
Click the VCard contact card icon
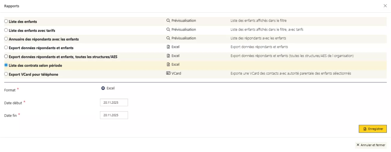[168, 73]
